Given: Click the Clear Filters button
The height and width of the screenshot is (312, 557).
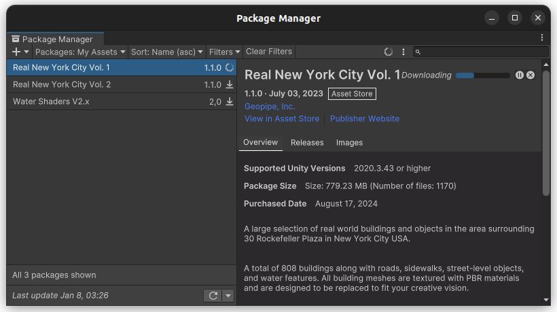Looking at the screenshot, I should tap(269, 52).
